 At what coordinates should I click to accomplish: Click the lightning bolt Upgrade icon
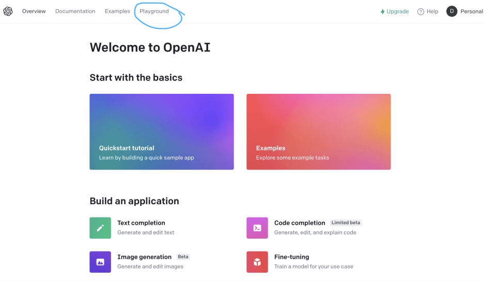tap(382, 11)
